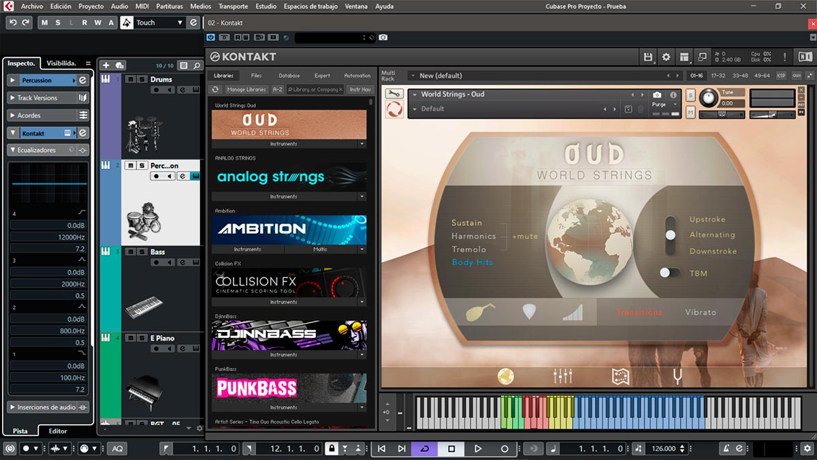
Task: Expand the Track Versions section
Action: pyautogui.click(x=13, y=98)
